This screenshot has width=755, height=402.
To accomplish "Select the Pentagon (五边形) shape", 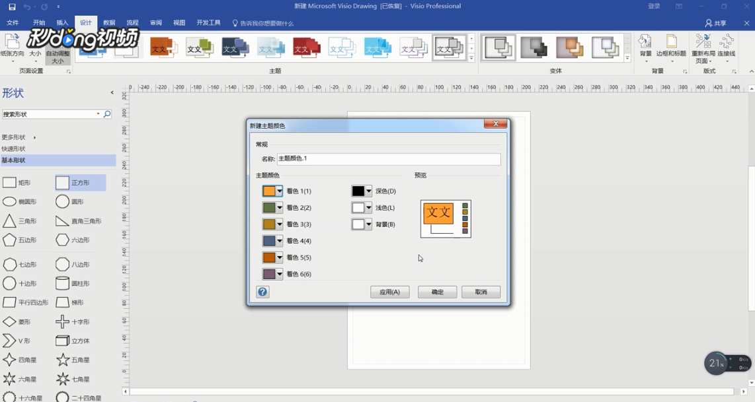I will coord(20,240).
